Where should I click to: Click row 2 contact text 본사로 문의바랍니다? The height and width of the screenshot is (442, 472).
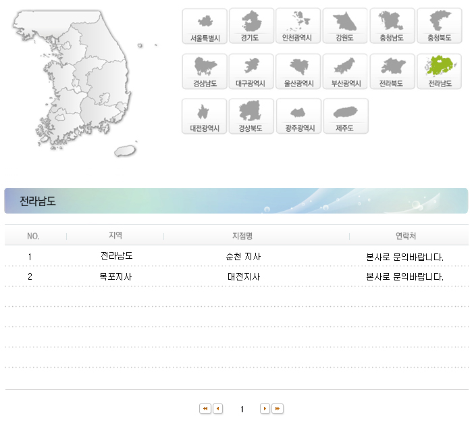(405, 276)
